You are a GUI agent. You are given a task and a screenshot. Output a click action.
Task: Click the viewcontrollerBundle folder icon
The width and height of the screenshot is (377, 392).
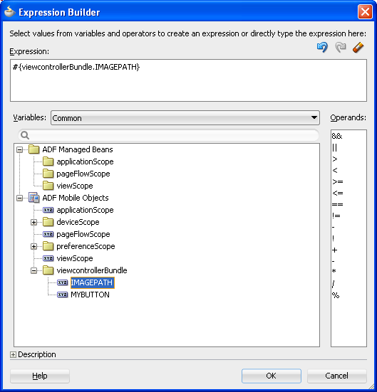(x=48, y=270)
